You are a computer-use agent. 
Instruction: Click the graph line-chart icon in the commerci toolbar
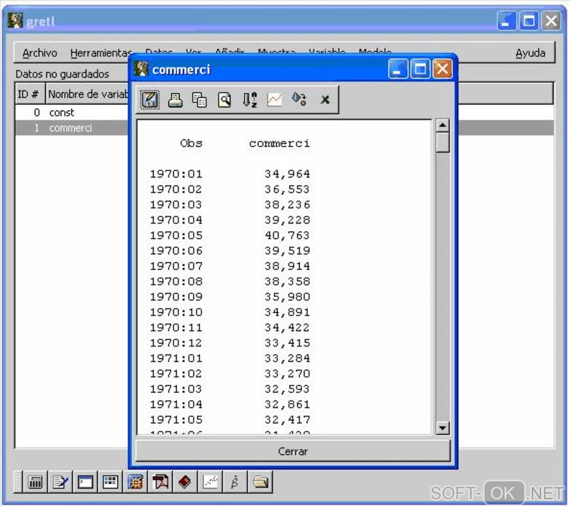pos(274,99)
